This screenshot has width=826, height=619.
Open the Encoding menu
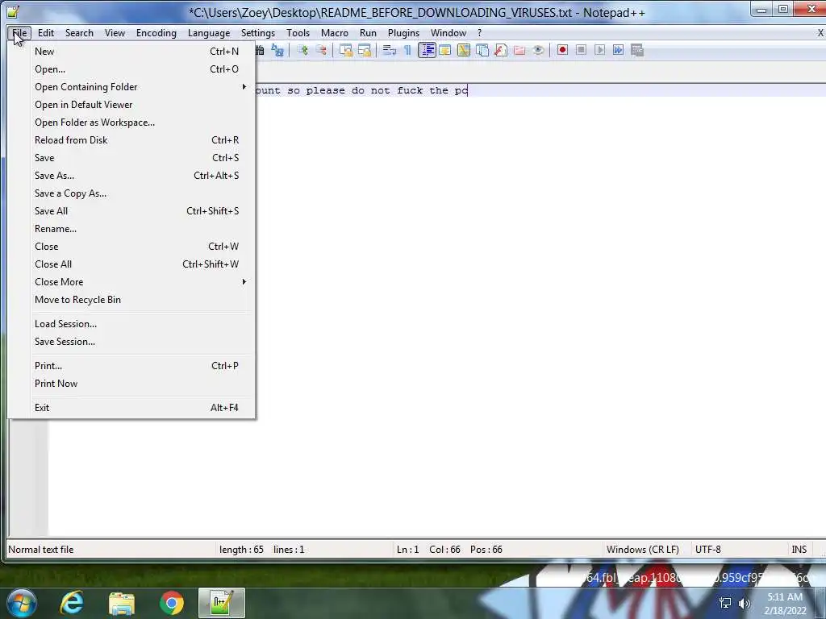pyautogui.click(x=156, y=32)
